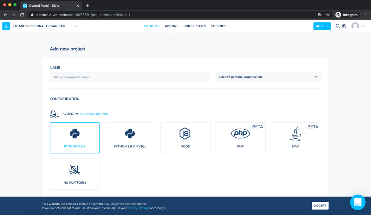
Task: Bookmark page with the star icon
Action: tap(328, 15)
